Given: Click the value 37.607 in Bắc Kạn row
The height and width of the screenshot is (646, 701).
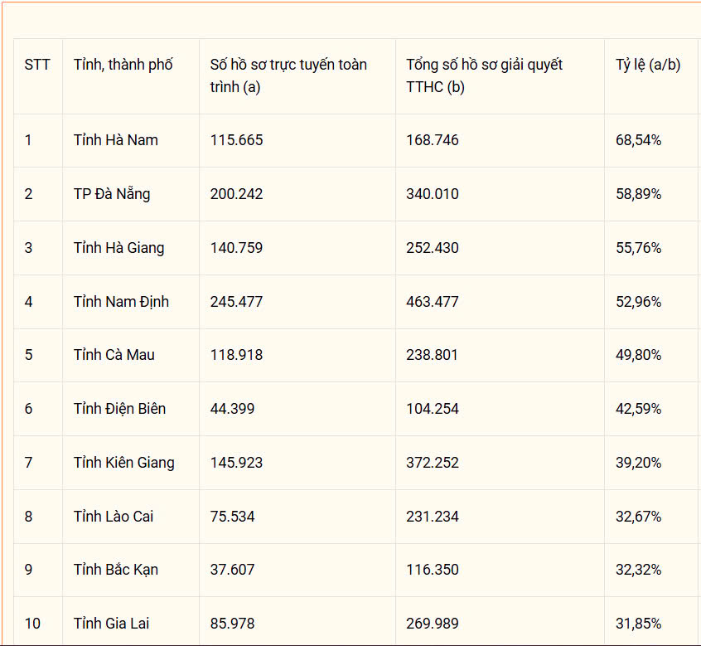Looking at the screenshot, I should tap(233, 570).
